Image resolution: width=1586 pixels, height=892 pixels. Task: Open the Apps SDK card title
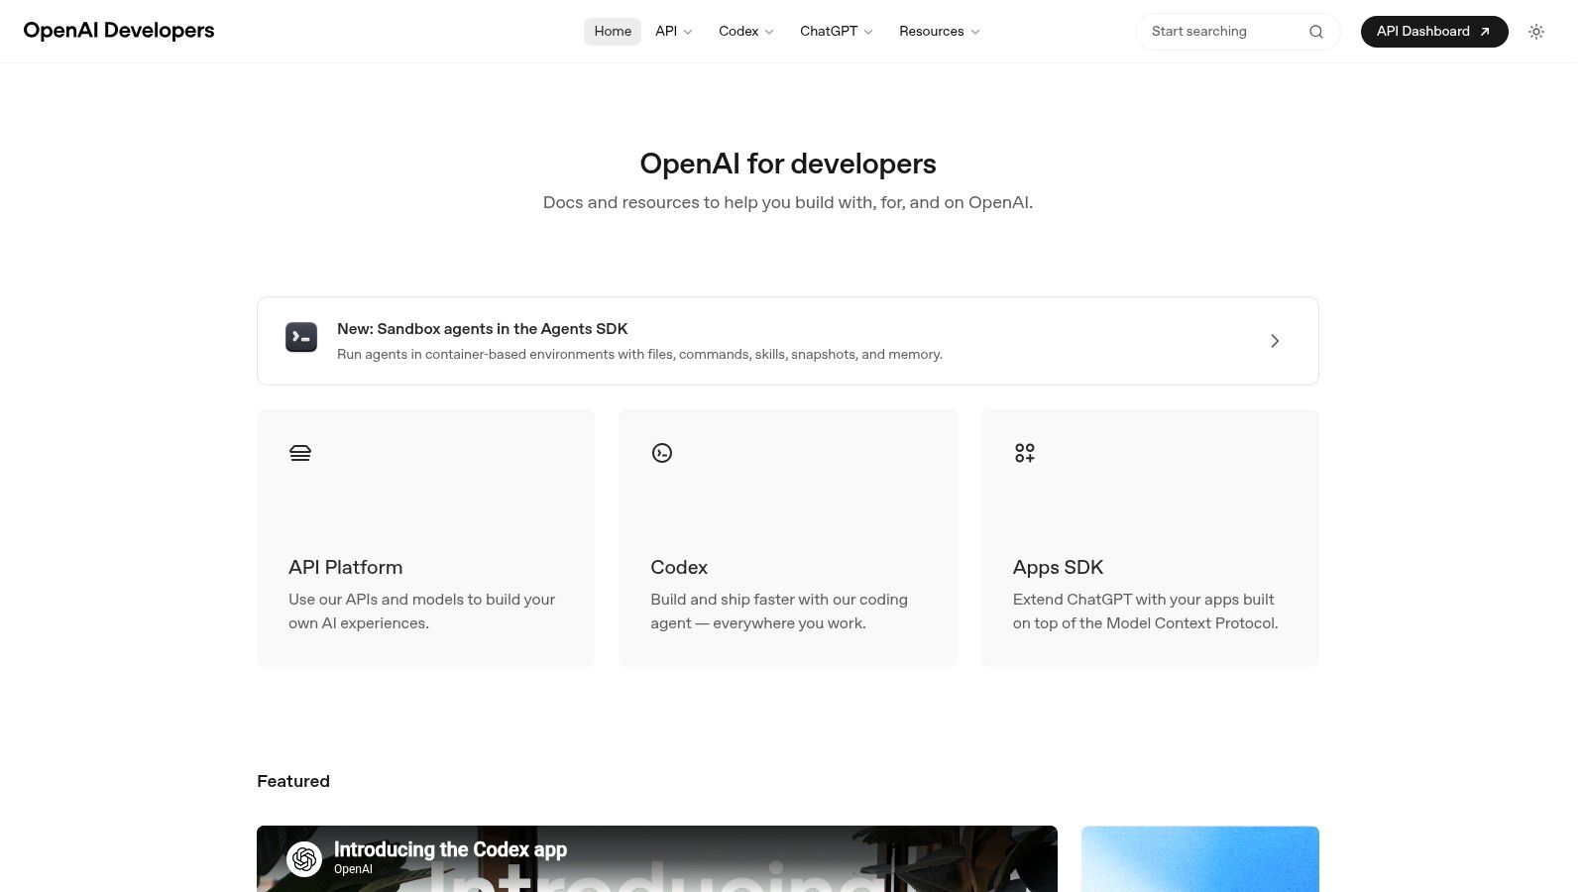(1058, 567)
